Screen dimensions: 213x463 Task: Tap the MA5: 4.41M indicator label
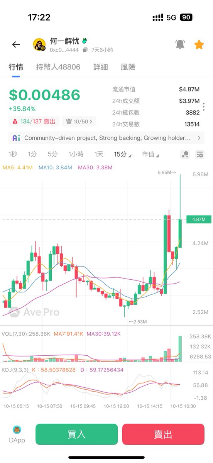click(x=18, y=167)
